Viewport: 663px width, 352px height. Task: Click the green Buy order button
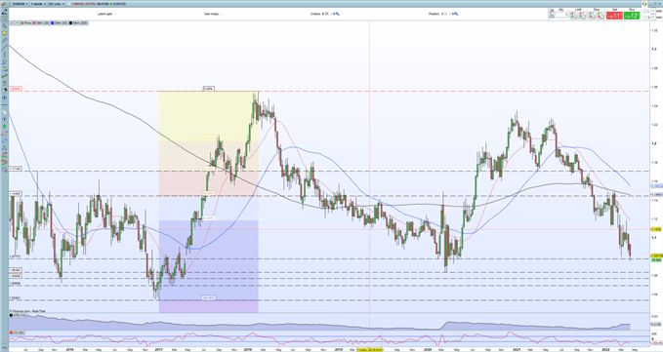point(632,16)
